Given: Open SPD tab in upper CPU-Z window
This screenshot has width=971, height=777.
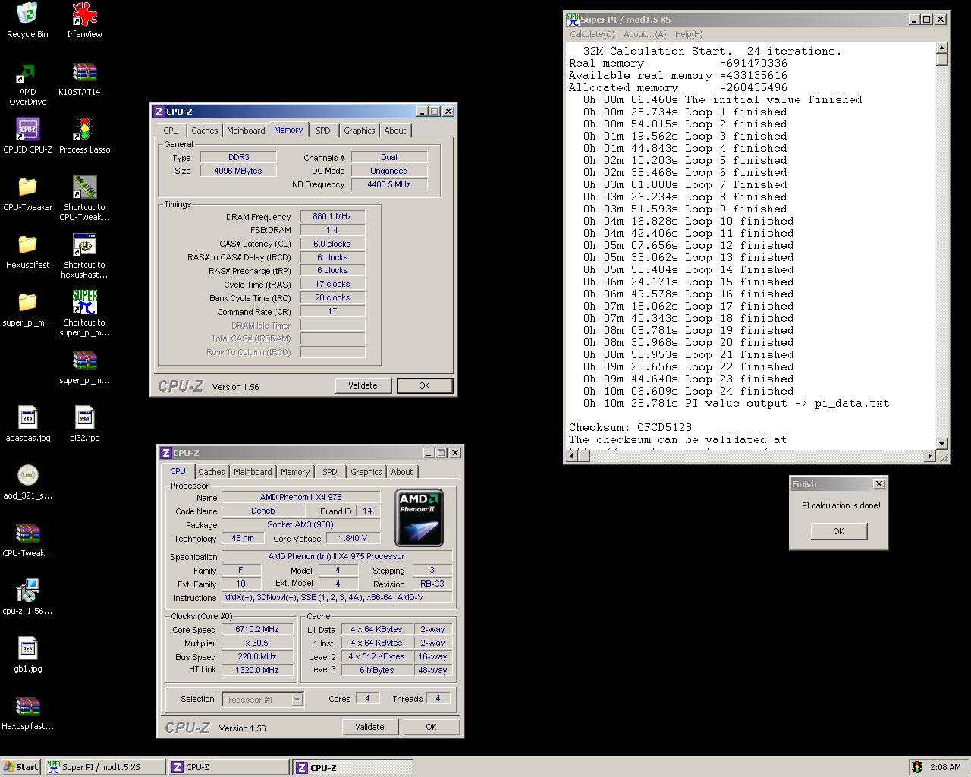Looking at the screenshot, I should point(323,131).
